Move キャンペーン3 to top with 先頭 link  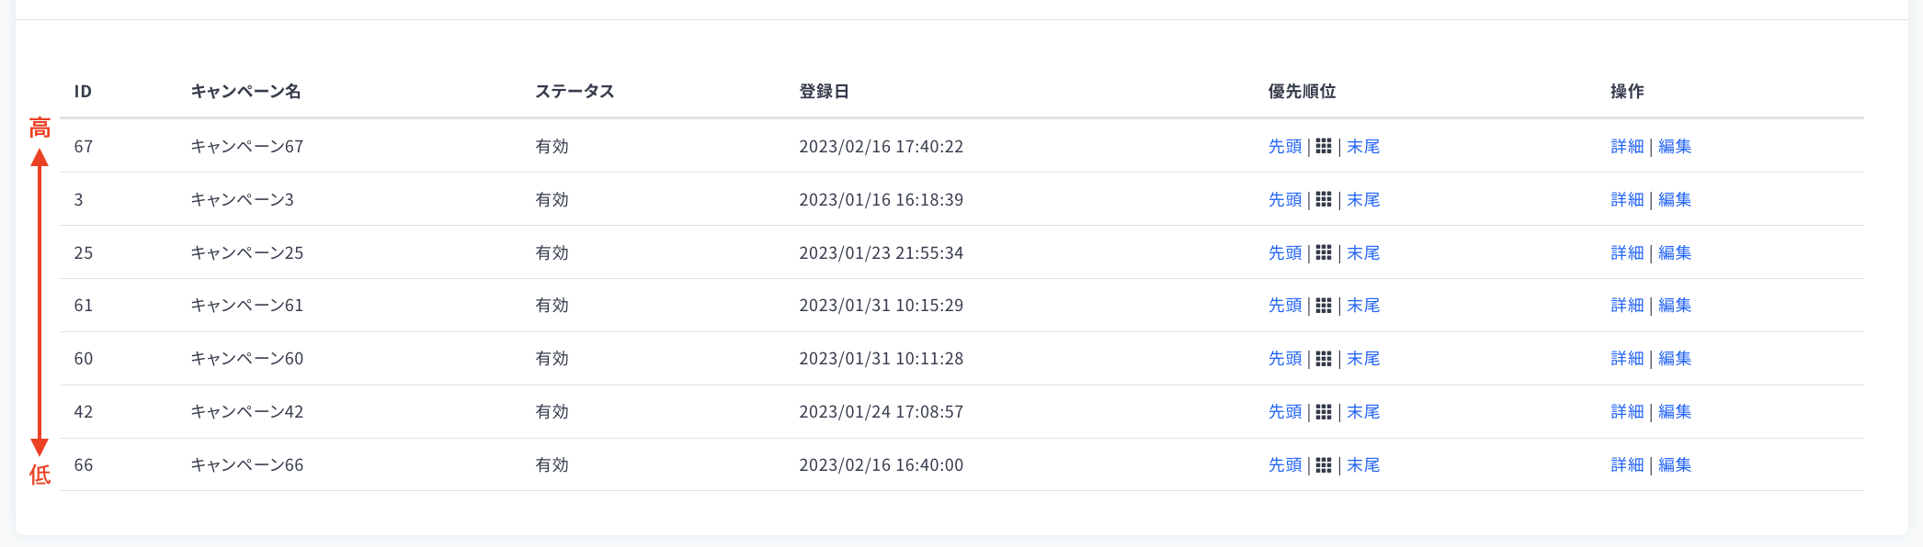[x=1284, y=199]
